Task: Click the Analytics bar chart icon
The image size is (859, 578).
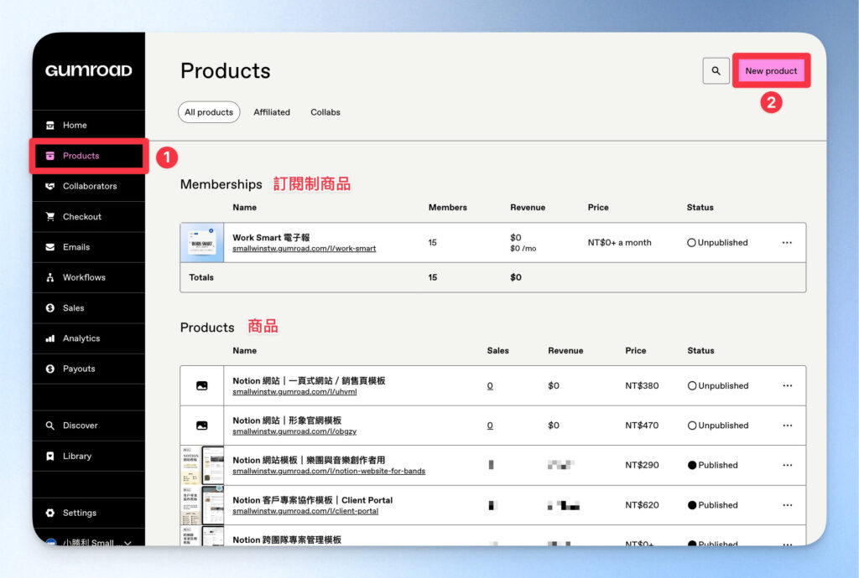Action: pyautogui.click(x=49, y=338)
